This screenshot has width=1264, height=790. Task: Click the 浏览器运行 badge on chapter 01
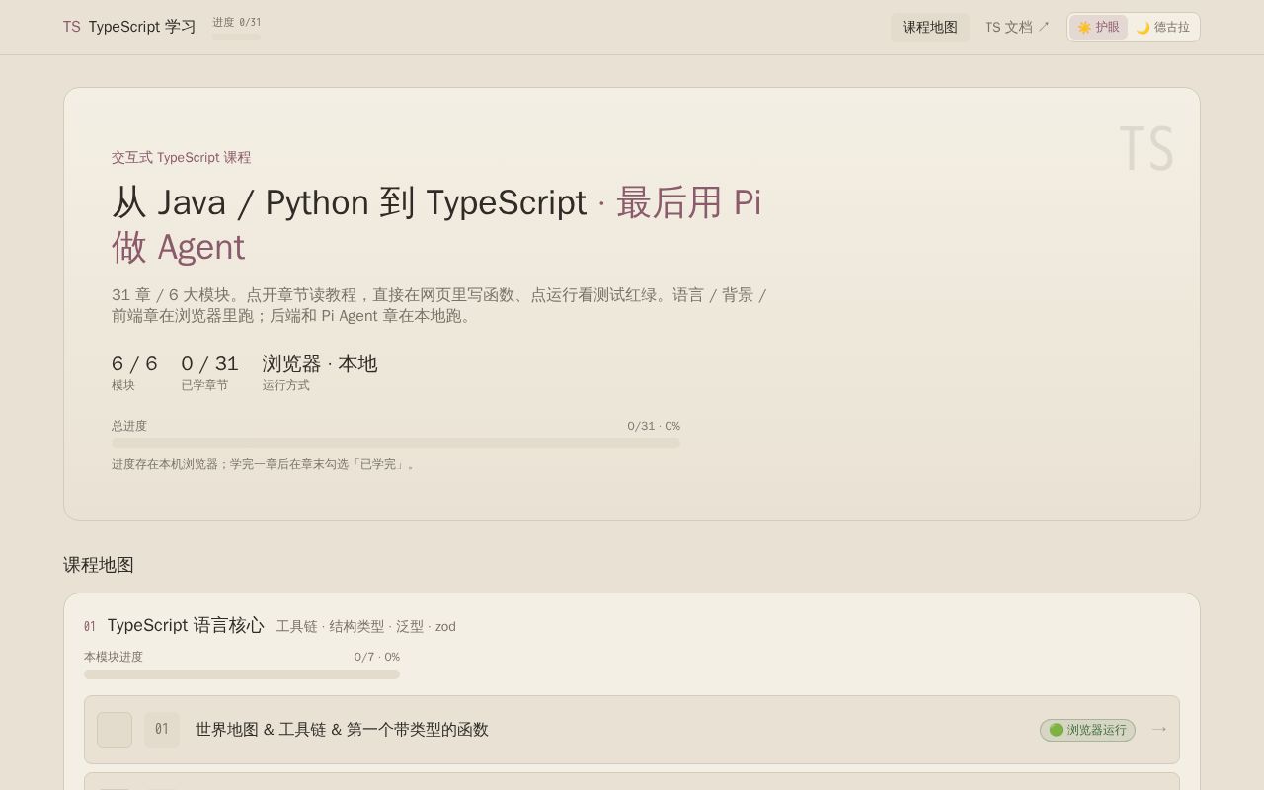tap(1087, 730)
